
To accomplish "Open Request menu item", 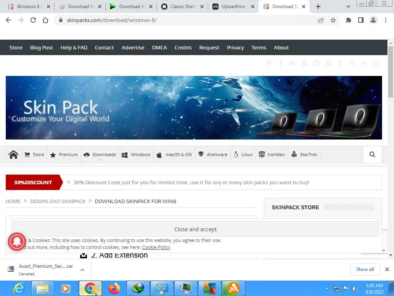I will click(x=209, y=47).
